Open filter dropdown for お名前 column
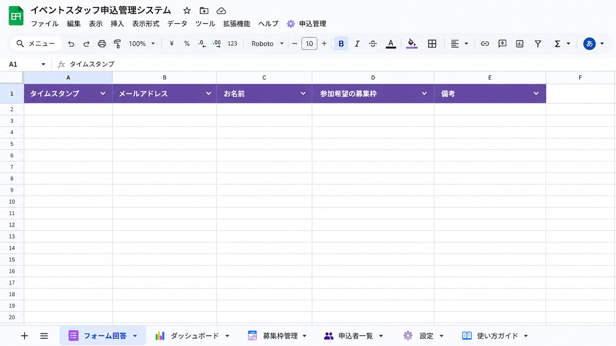Image resolution: width=616 pixels, height=346 pixels. [x=303, y=94]
